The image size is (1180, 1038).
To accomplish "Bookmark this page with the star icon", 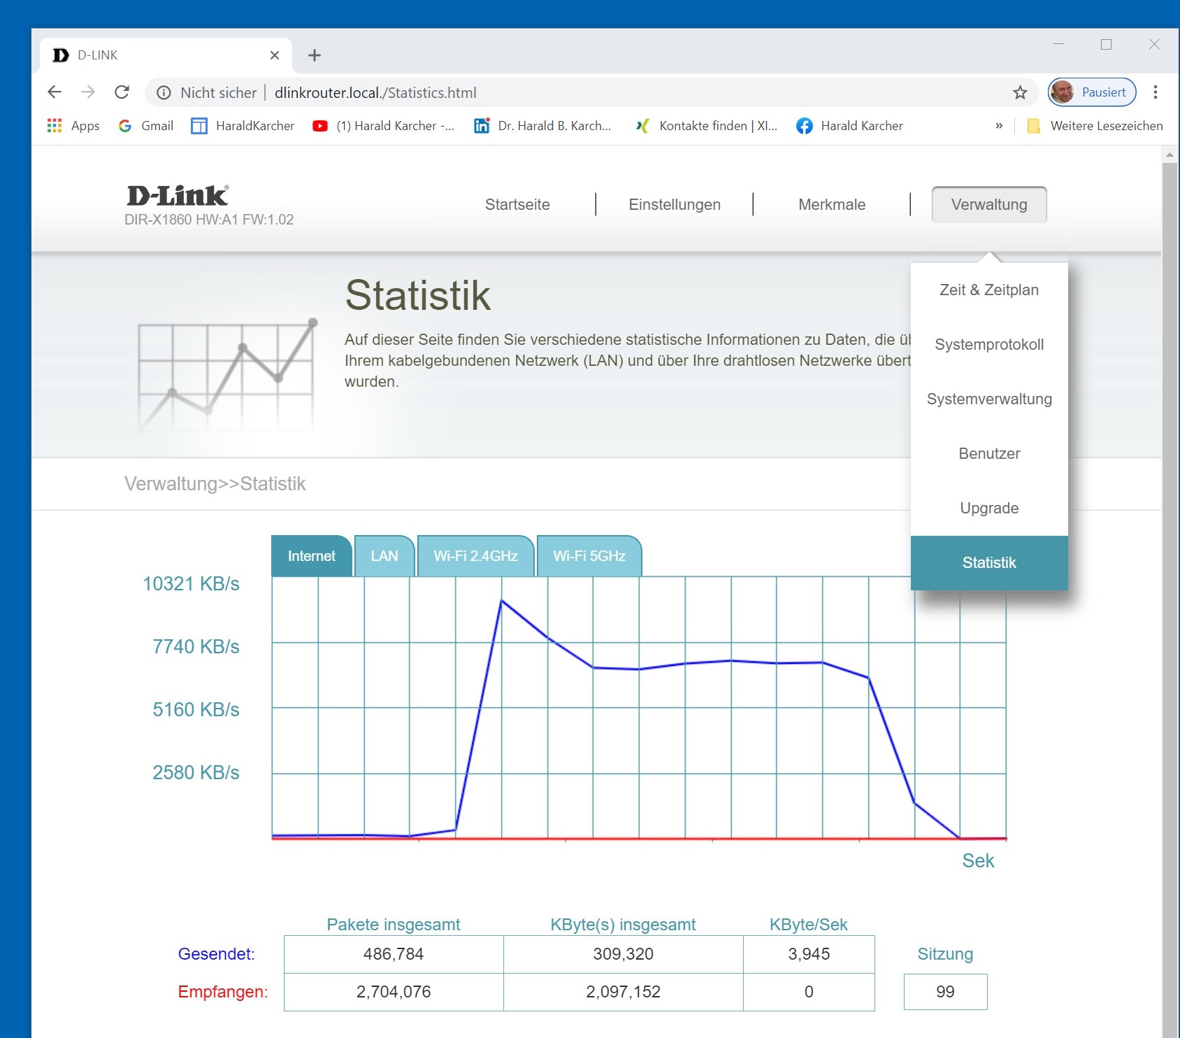I will (1020, 92).
